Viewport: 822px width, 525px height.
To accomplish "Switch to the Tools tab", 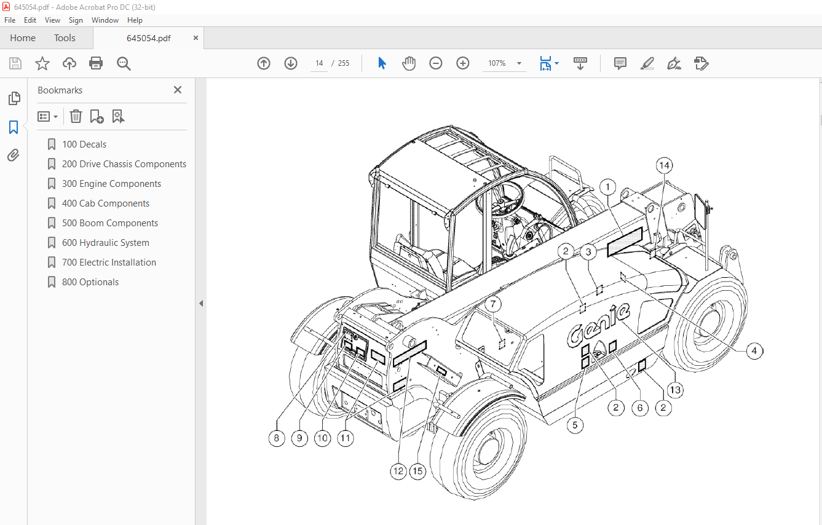I will 65,37.
